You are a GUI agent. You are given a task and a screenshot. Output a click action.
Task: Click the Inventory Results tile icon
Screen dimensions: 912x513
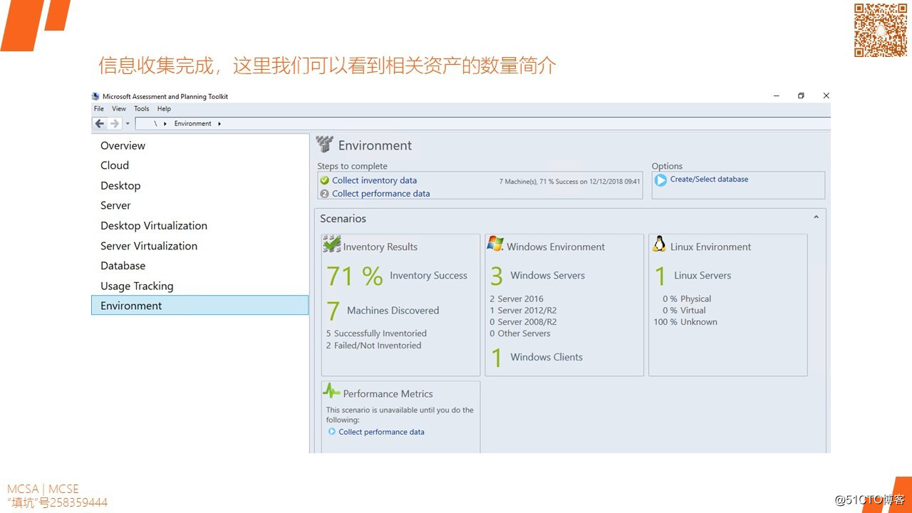click(x=331, y=244)
